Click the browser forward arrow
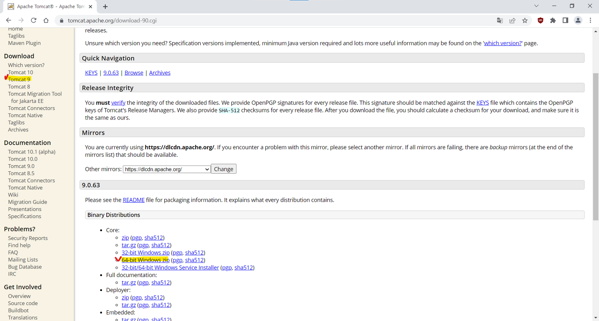The width and height of the screenshot is (599, 321). [21, 20]
